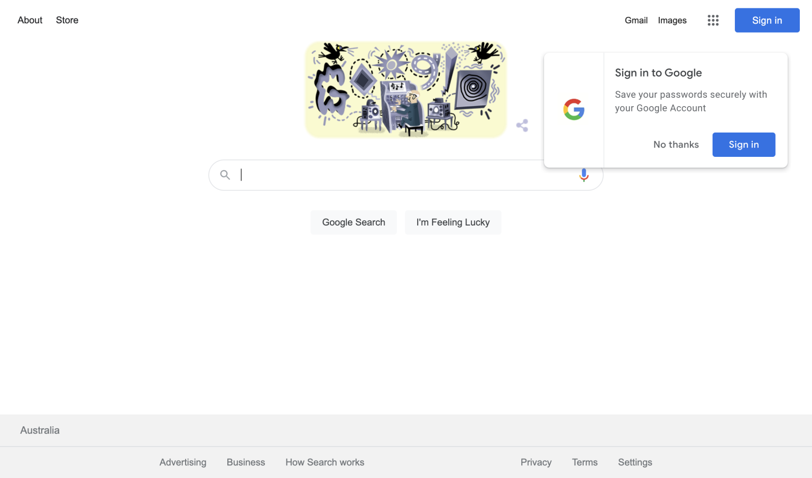Viewport: 812px width, 478px height.
Task: Visit the Store link
Action: [67, 20]
